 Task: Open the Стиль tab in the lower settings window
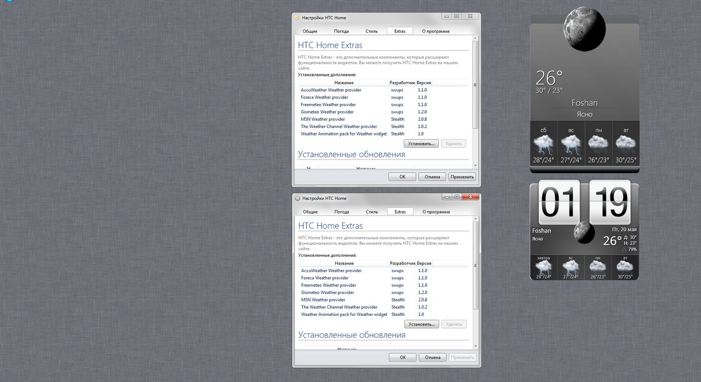coord(372,211)
